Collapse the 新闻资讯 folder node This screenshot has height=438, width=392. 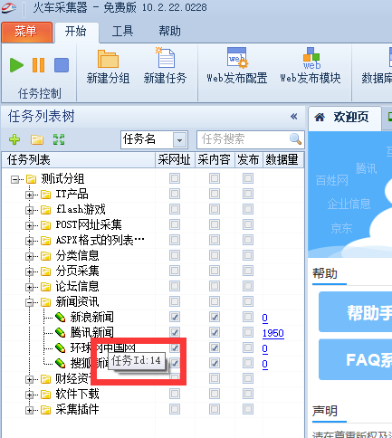click(x=29, y=302)
